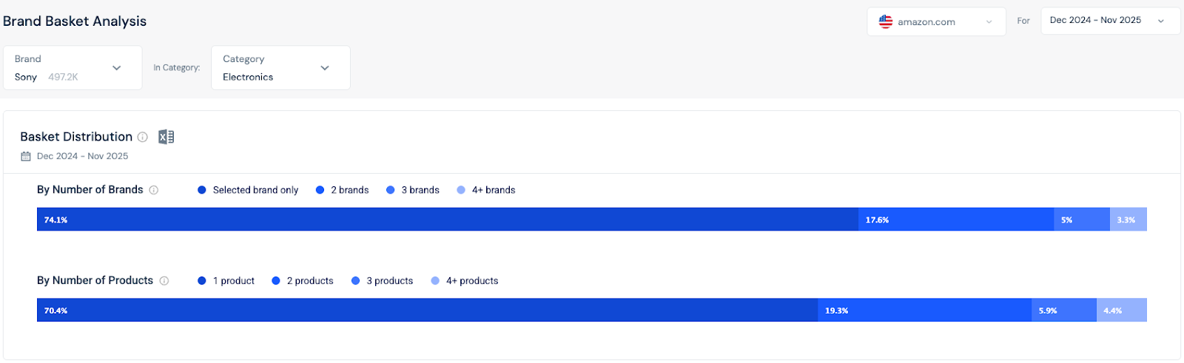Click the 'By Number of Products' label
Image resolution: width=1184 pixels, height=363 pixels.
[95, 281]
